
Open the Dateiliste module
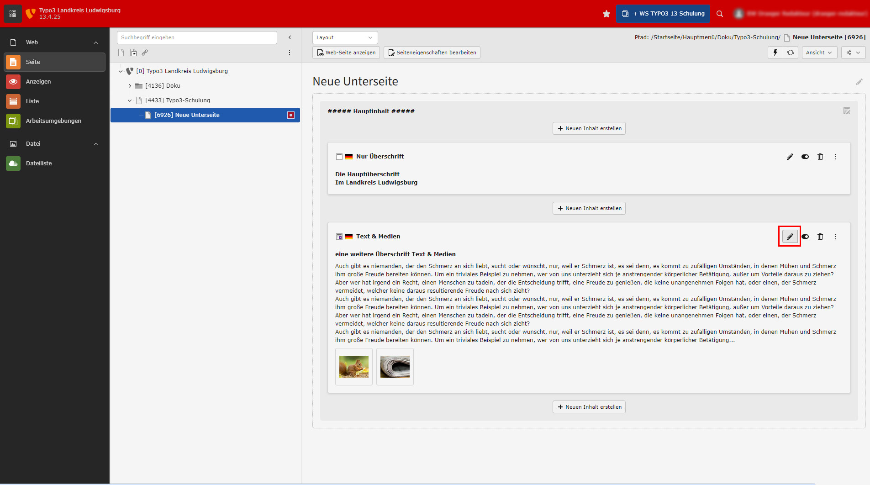click(x=39, y=163)
